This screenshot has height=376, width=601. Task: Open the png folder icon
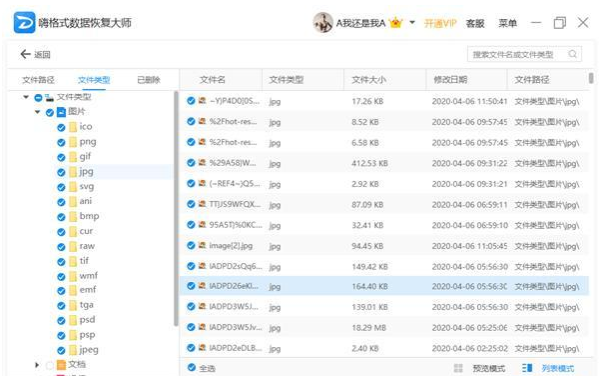point(73,142)
